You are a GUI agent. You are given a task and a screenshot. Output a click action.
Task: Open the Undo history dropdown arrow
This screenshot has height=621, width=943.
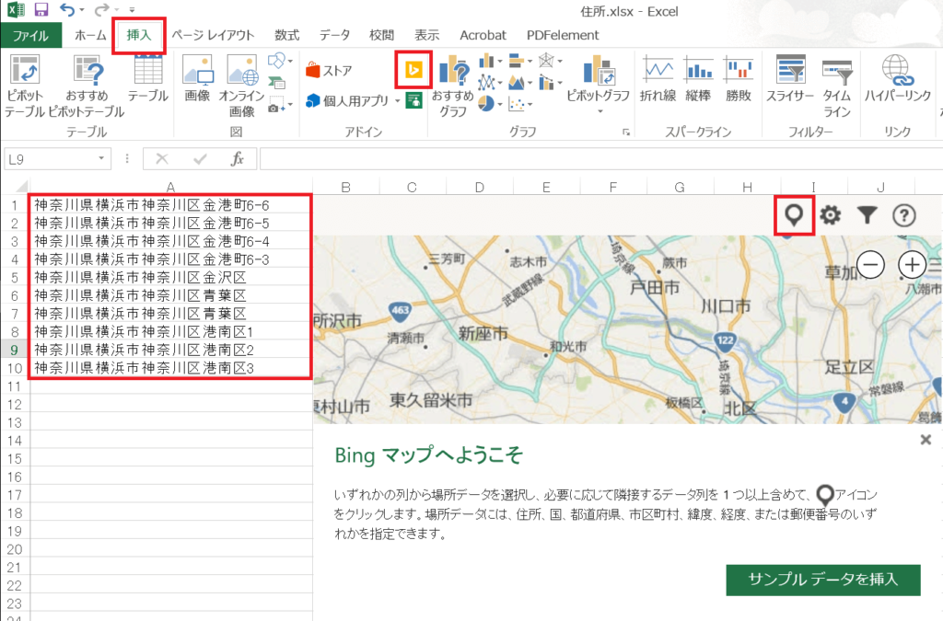click(x=82, y=10)
